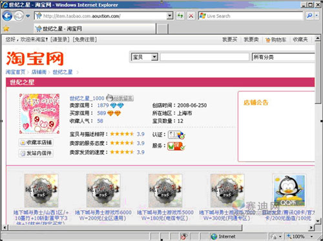Screen dimensions: 323x241
Task: Go to 店铺街 breadcrumb link
Action: tap(39, 72)
